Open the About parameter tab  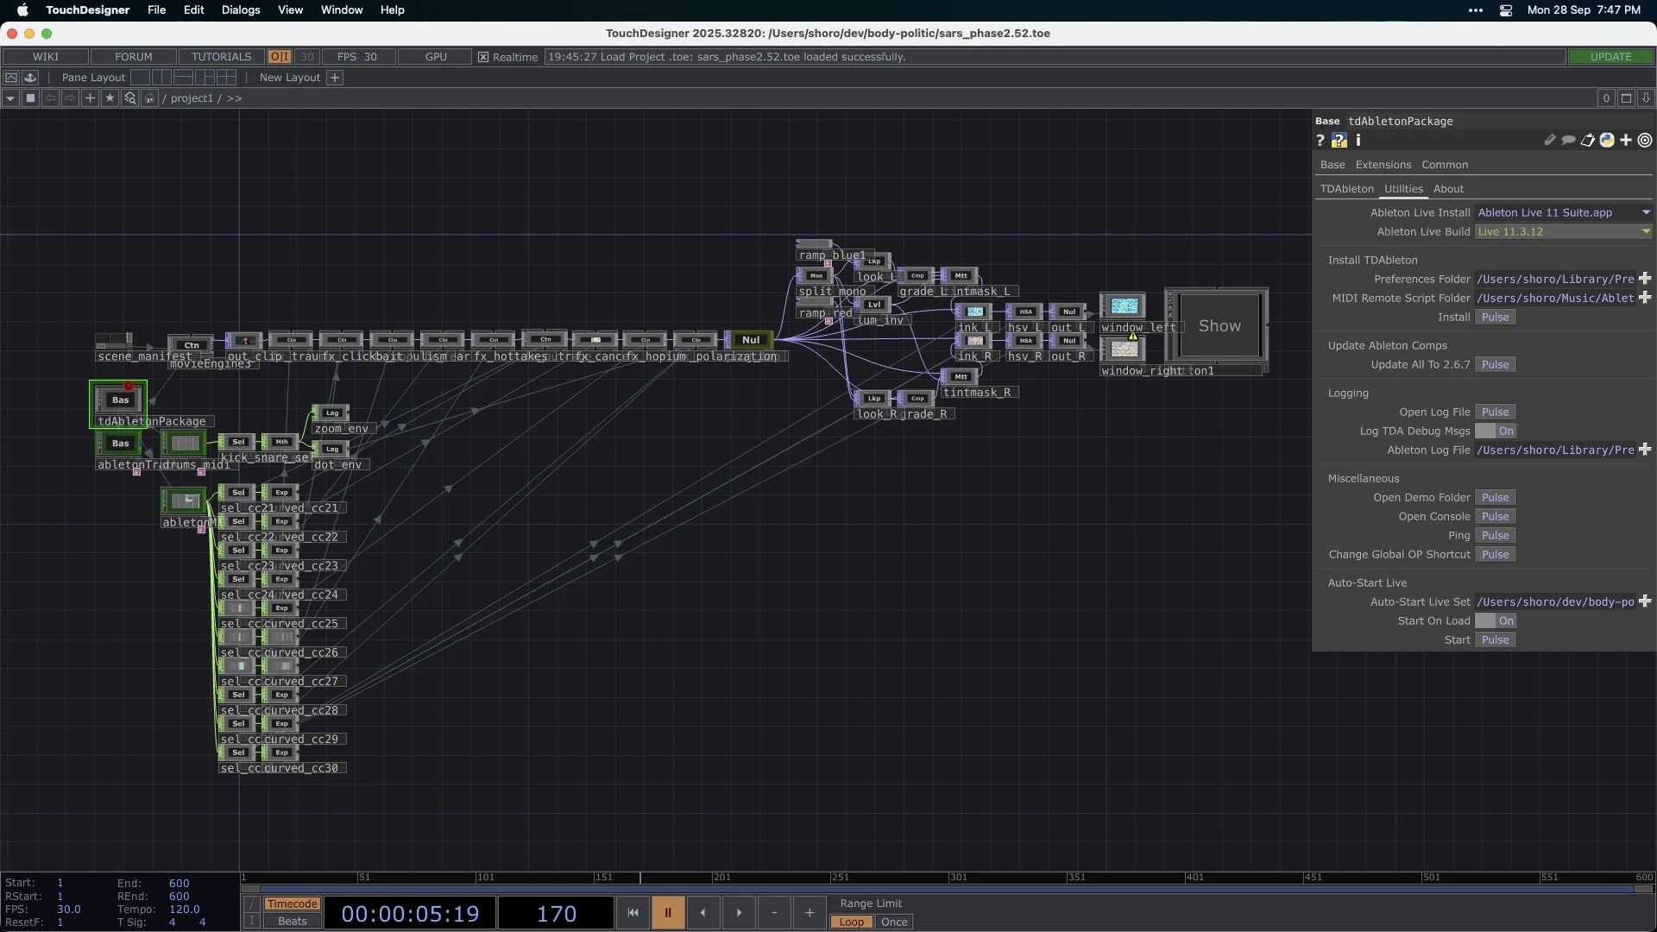pyautogui.click(x=1448, y=189)
